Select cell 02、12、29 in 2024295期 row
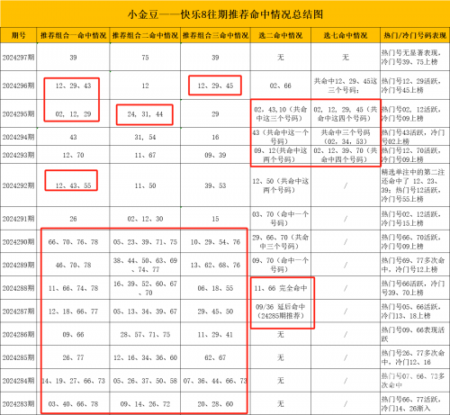The height and width of the screenshot is (415, 450). point(73,114)
